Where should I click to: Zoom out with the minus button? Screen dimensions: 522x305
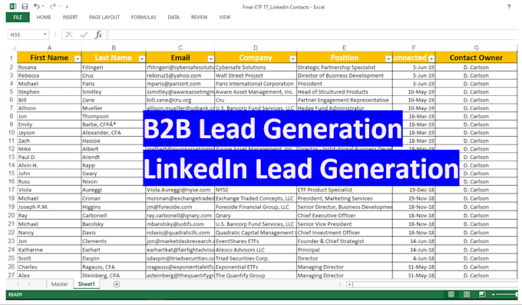coord(494,294)
